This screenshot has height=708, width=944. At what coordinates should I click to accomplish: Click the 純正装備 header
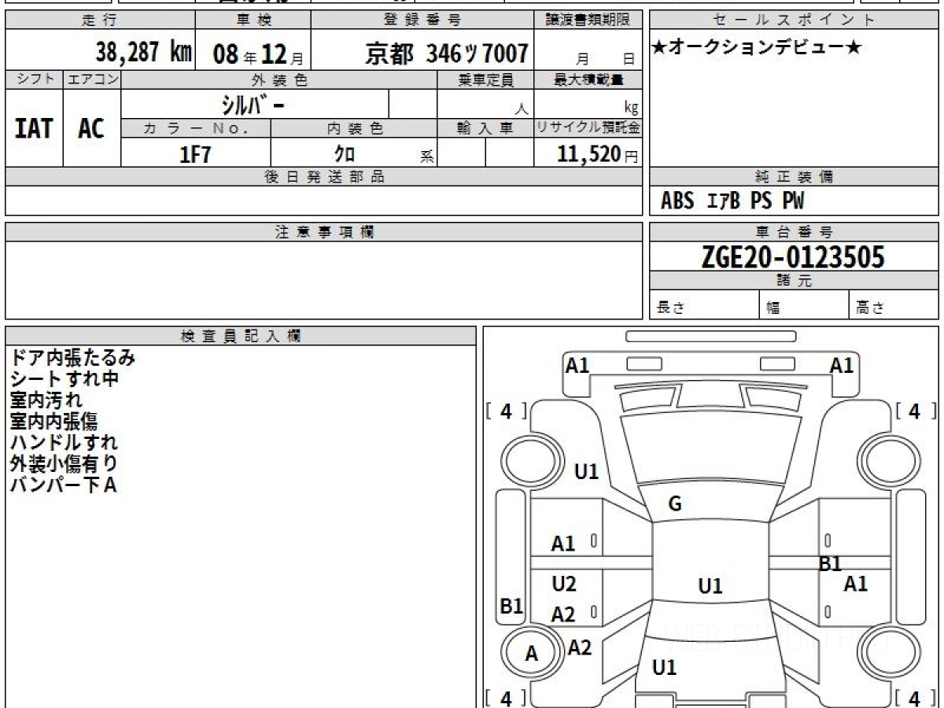[x=794, y=177]
